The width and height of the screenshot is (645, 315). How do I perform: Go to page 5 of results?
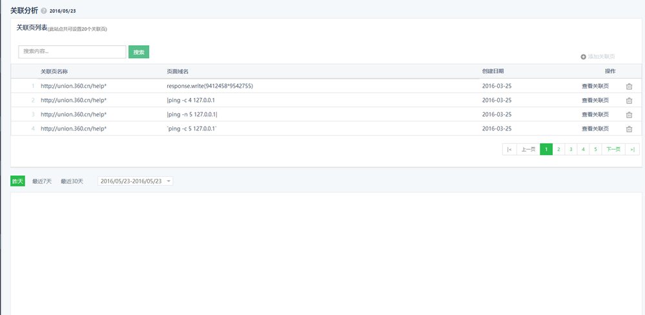595,149
